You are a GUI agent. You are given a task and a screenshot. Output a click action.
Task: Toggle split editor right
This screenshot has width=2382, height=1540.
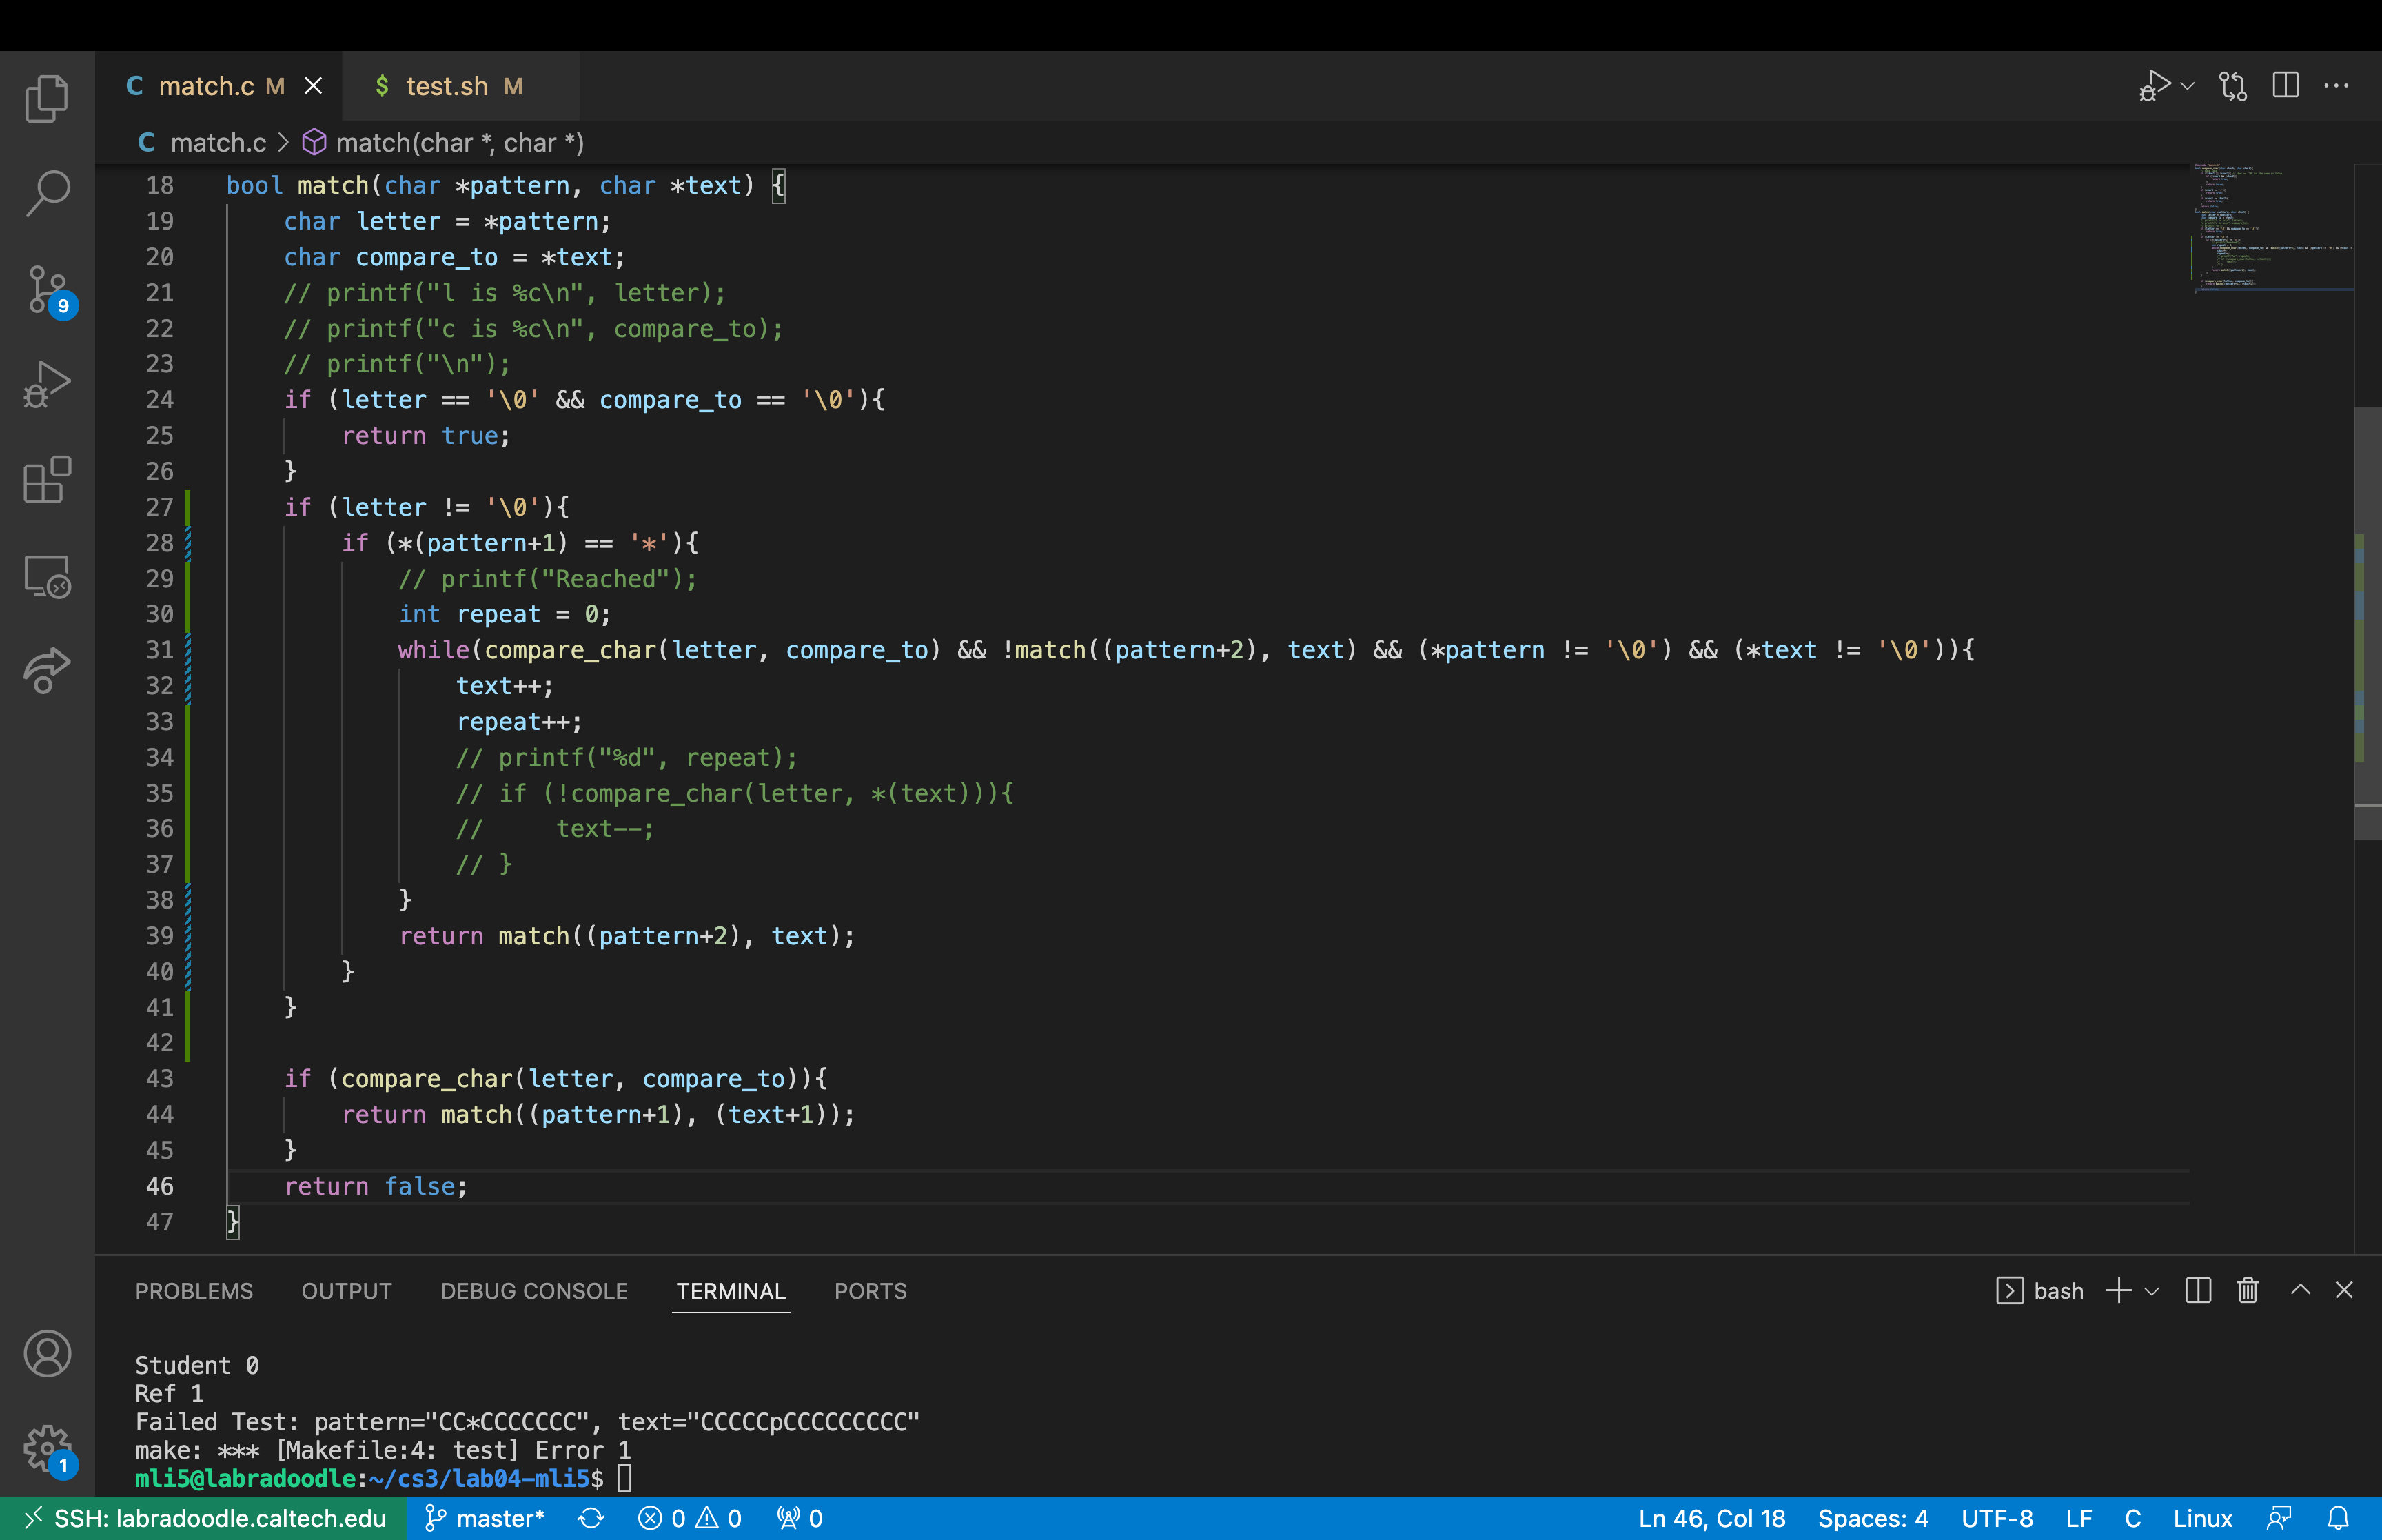tap(2285, 86)
